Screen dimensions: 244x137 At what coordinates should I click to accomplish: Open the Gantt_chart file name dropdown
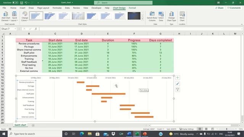tap(72, 3)
